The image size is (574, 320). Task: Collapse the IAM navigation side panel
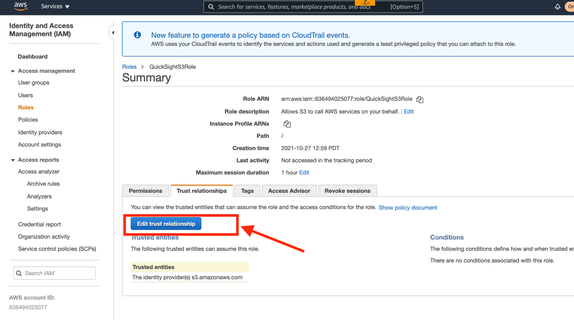112,32
